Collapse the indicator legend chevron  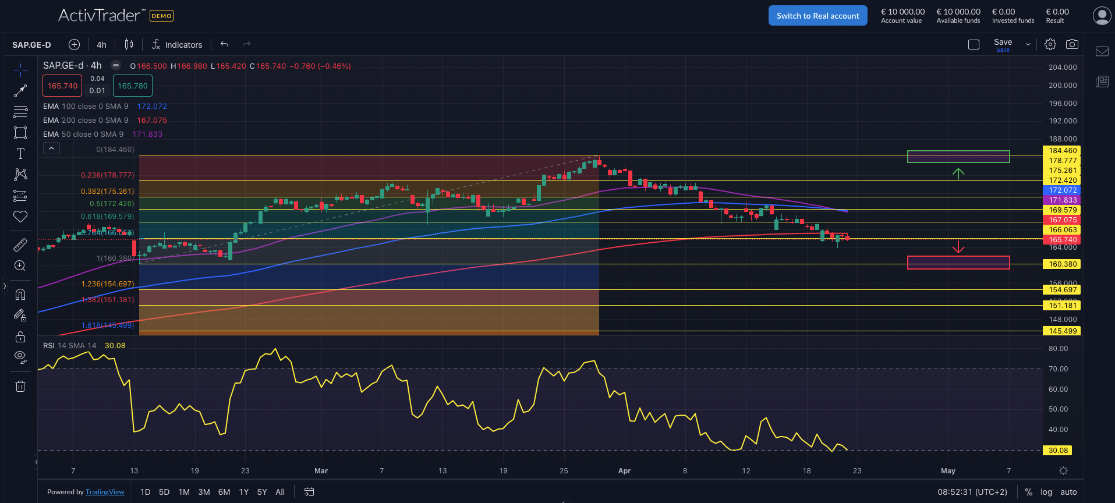click(51, 148)
